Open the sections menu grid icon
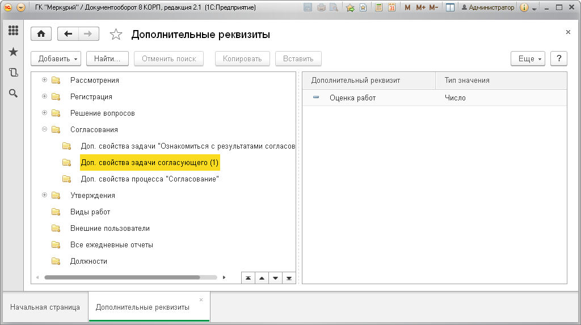 (x=14, y=31)
